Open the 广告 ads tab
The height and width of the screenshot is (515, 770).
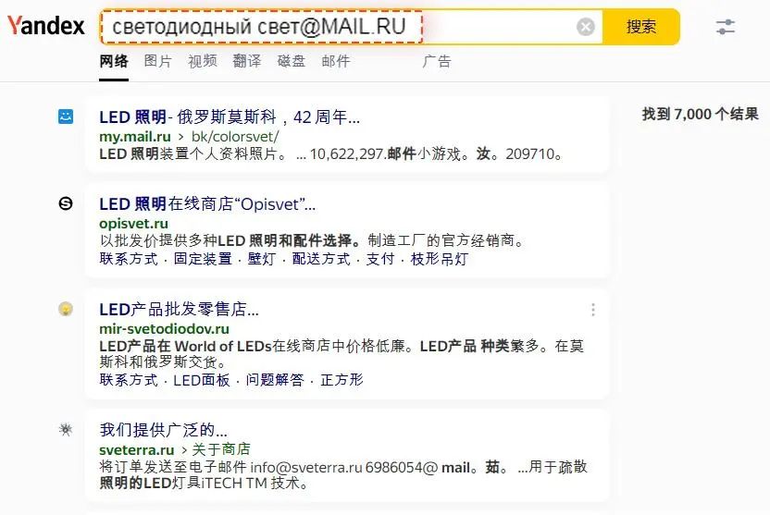point(437,61)
